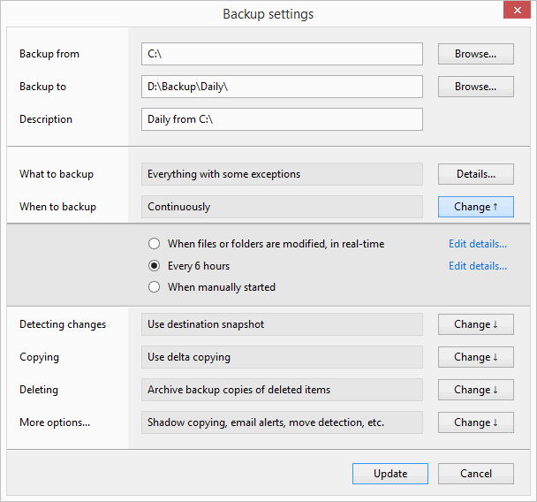Expand the Deleting options Change button
Viewport: 537px width, 502px height.
click(x=476, y=390)
